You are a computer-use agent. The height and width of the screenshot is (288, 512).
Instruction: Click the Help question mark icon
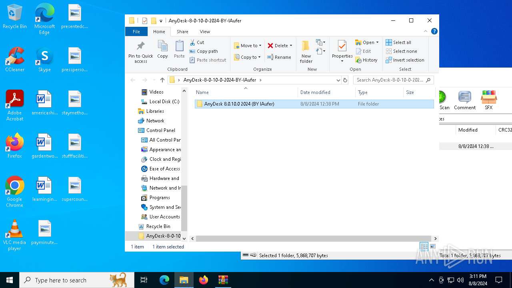[x=434, y=31]
